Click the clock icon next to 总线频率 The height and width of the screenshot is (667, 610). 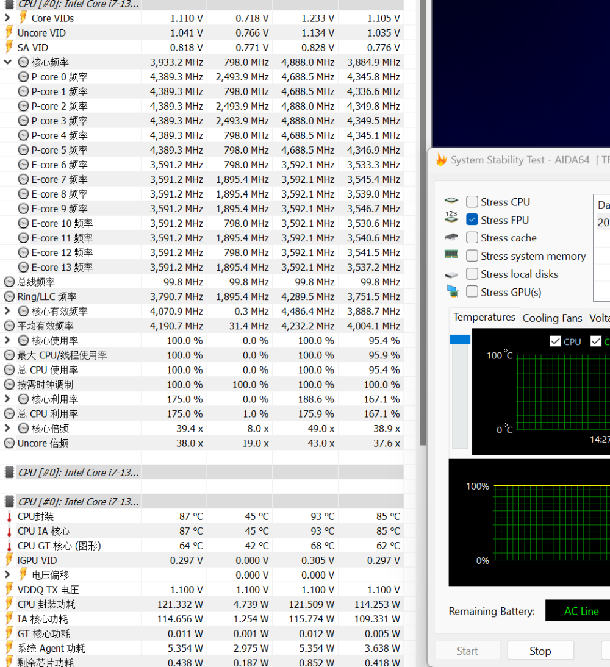pos(9,282)
